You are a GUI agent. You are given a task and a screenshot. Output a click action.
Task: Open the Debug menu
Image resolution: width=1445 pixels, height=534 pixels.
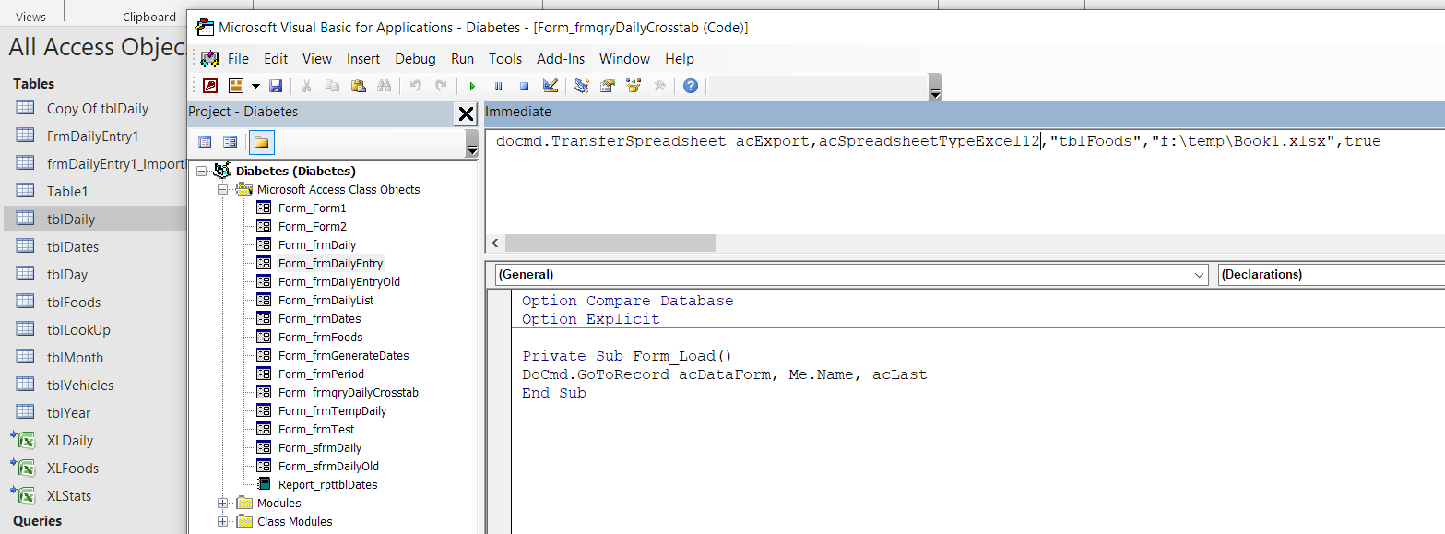tap(415, 58)
